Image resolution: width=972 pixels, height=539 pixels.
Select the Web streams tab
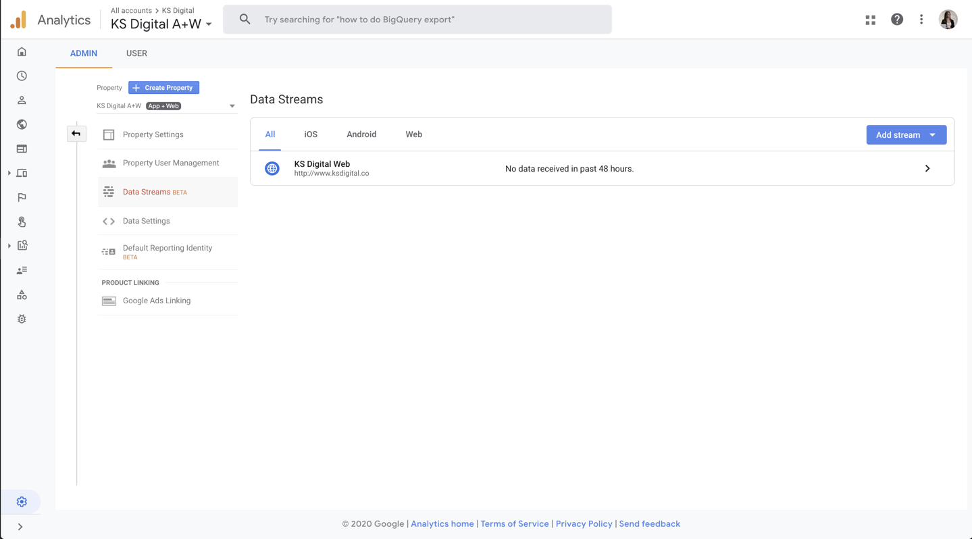pos(414,134)
